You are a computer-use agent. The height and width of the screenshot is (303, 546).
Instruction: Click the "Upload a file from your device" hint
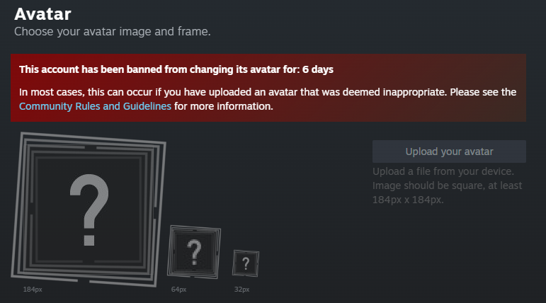click(448, 171)
